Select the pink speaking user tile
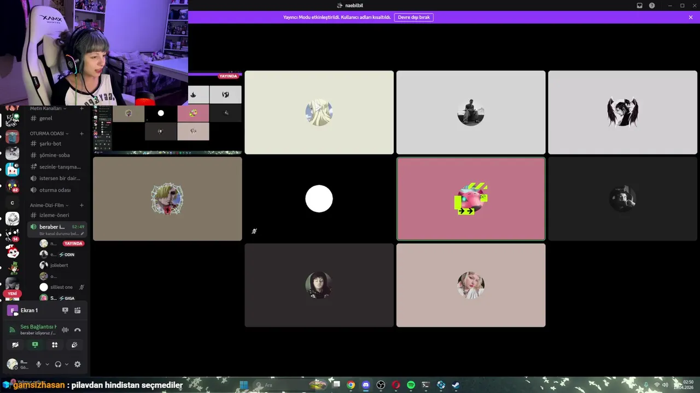Viewport: 700px width, 393px height. [471, 199]
